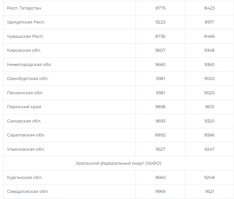Click the value 8566 in Саратовская row
This screenshot has width=234, height=199.
209,135
